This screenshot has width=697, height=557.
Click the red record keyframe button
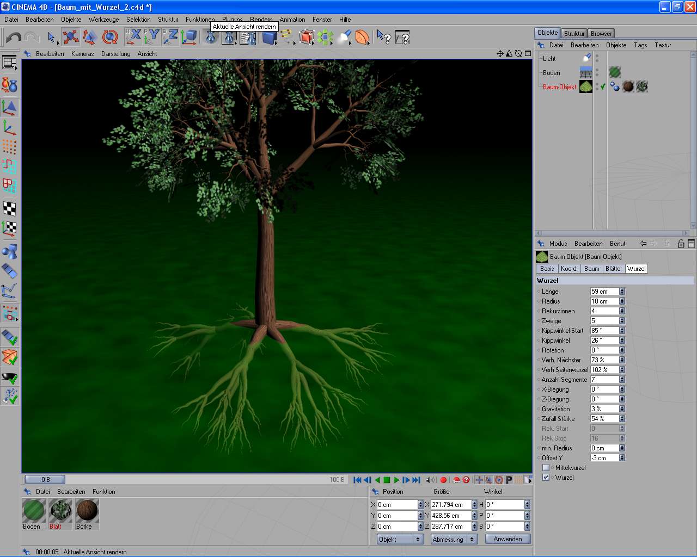tap(443, 480)
